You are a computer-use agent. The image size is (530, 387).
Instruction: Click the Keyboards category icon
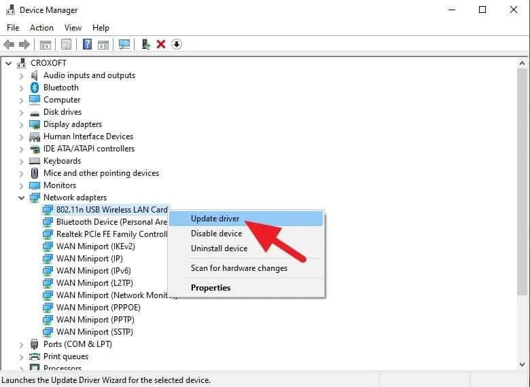click(35, 161)
